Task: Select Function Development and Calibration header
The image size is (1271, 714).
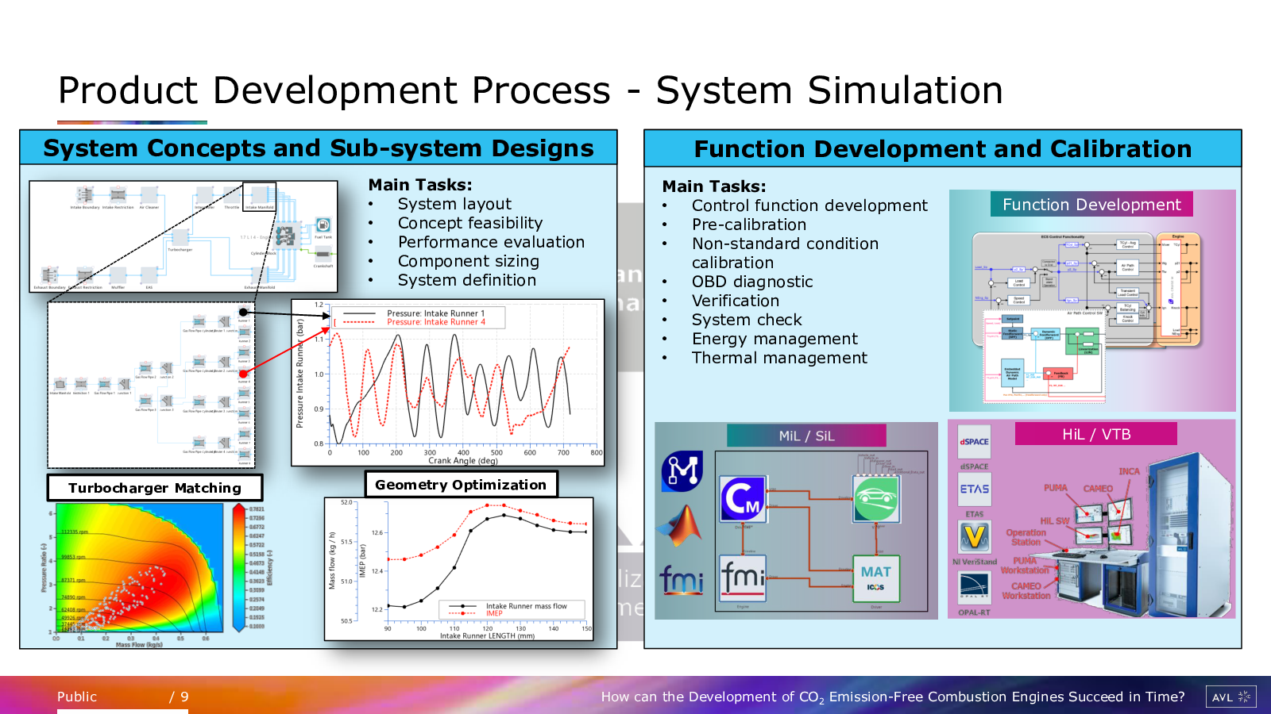Action: point(943,148)
